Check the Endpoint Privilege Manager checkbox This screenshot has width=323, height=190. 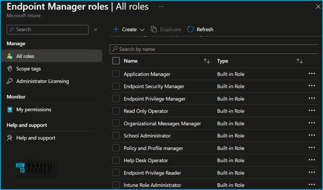[x=116, y=99]
